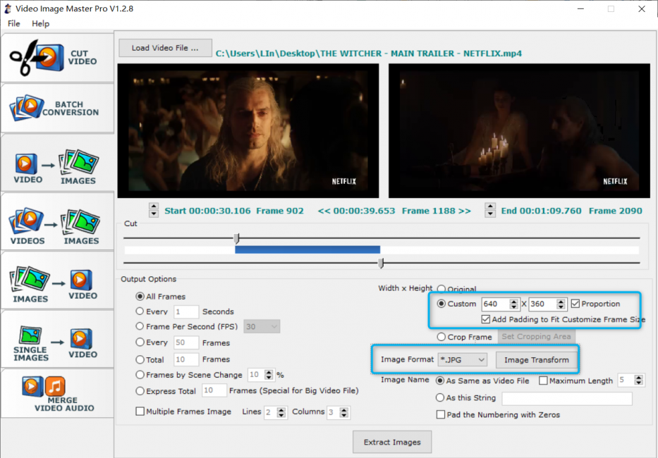Open the Image Format dropdown
This screenshot has width=658, height=458.
pos(462,360)
